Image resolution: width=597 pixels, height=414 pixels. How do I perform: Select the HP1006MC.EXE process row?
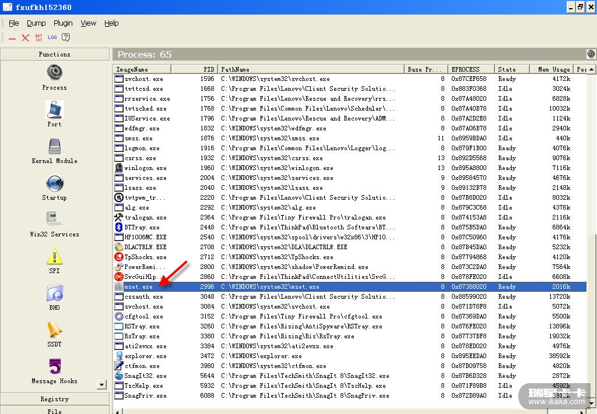(x=350, y=237)
